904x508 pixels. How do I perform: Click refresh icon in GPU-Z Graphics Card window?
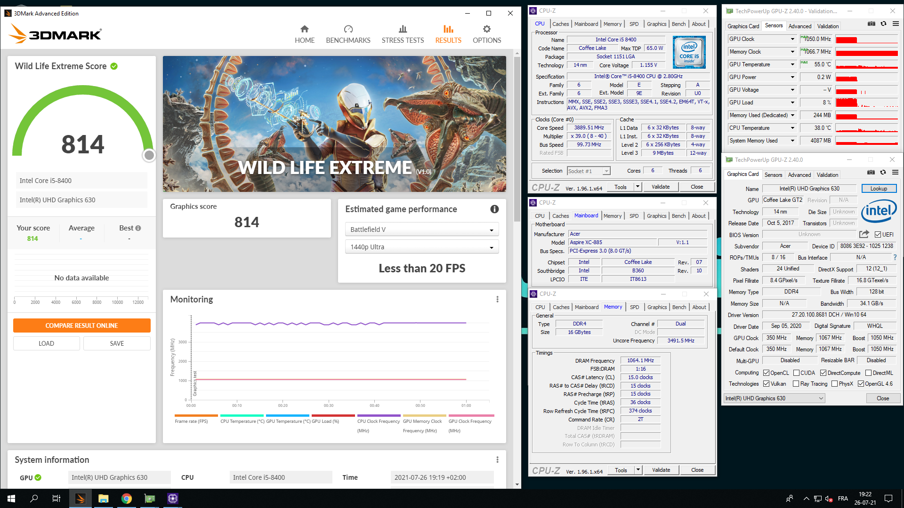(x=883, y=172)
